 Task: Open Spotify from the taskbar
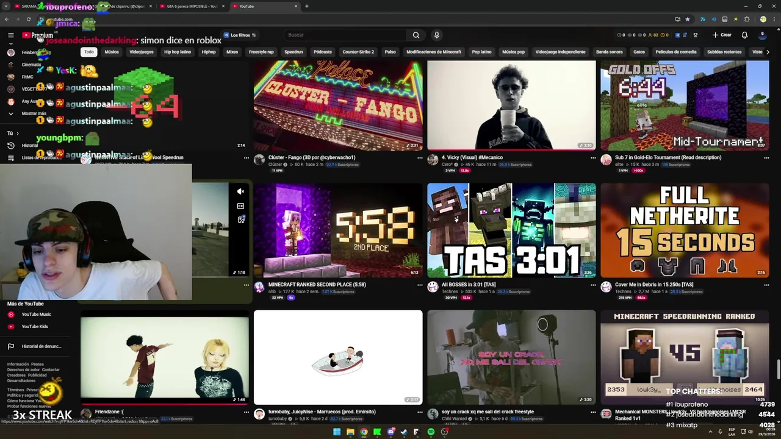pos(431,432)
